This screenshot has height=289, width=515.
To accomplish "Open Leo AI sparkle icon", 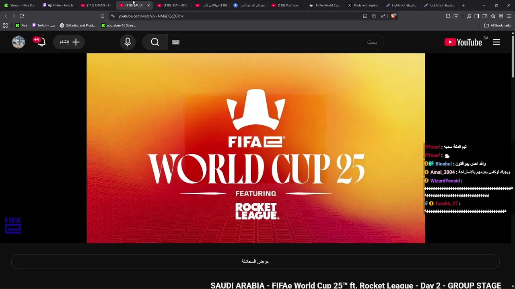I will tap(493, 16).
